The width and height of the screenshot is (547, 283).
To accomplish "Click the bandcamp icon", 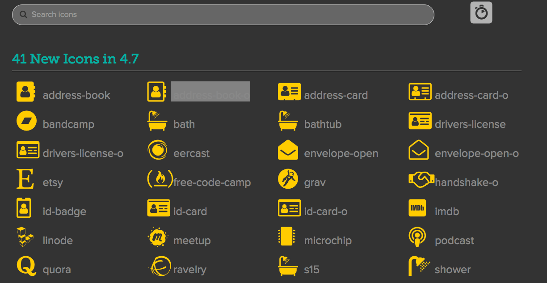I will coord(26,121).
